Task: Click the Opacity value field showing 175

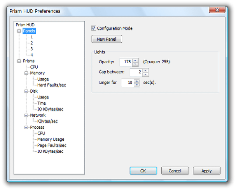Action: point(126,62)
